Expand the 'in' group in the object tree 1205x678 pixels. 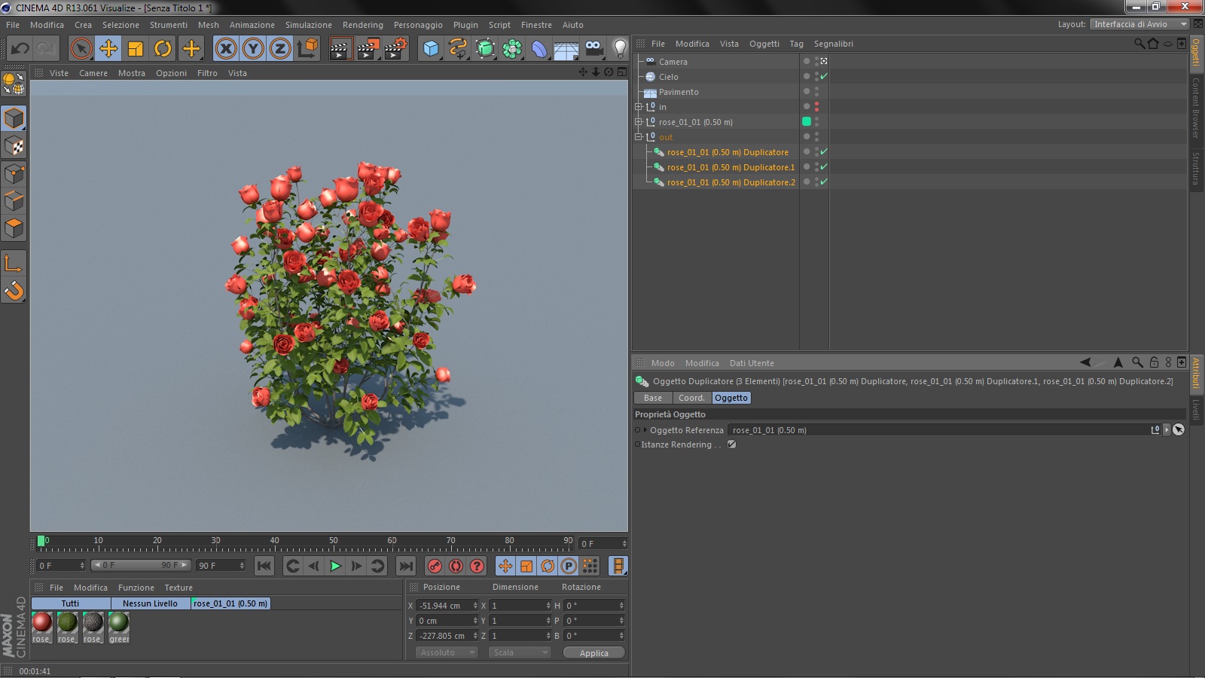tap(639, 107)
